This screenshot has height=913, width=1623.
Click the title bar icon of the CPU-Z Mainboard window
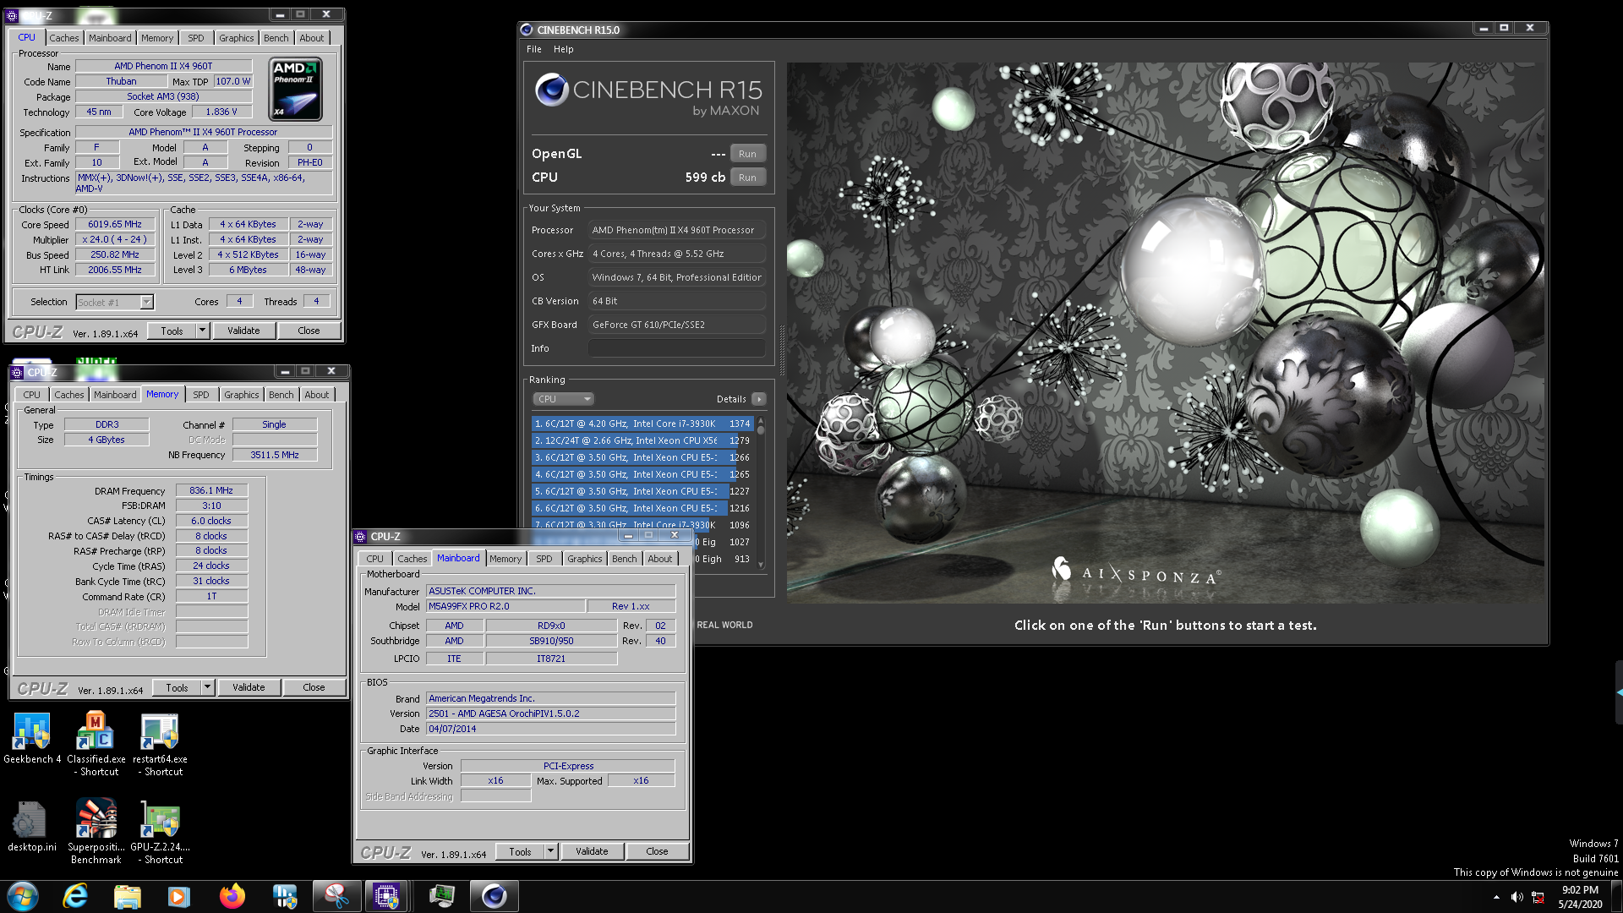(361, 537)
